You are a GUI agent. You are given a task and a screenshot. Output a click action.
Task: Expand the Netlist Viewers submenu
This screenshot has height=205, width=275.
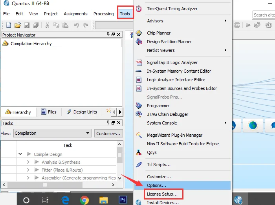183,50
